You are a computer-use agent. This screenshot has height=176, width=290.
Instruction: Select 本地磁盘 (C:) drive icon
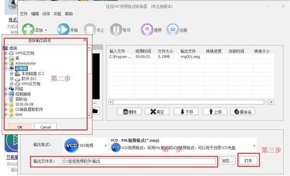tap(17, 74)
